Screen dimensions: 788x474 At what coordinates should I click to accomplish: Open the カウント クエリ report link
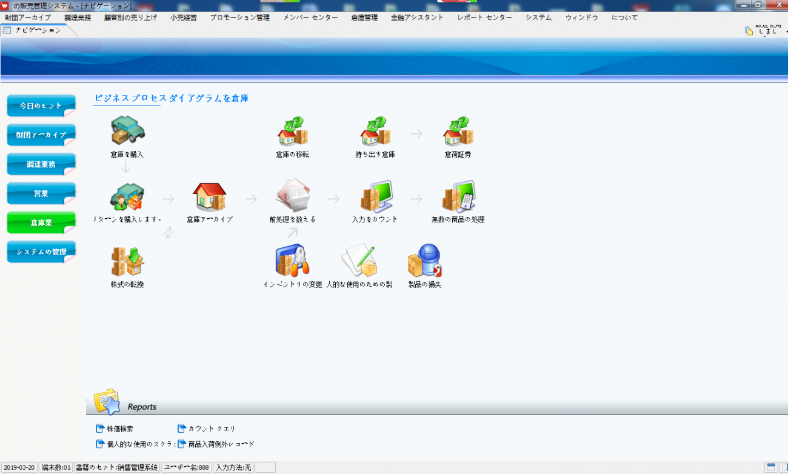coord(207,429)
